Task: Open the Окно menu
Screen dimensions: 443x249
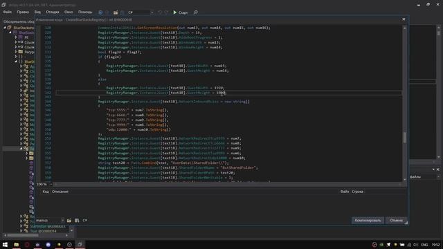Action: [x=69, y=12]
